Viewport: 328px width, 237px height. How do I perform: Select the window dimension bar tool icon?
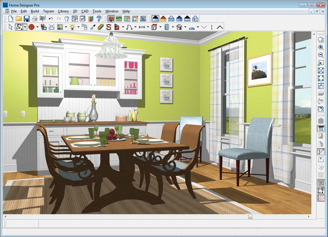(x=142, y=27)
